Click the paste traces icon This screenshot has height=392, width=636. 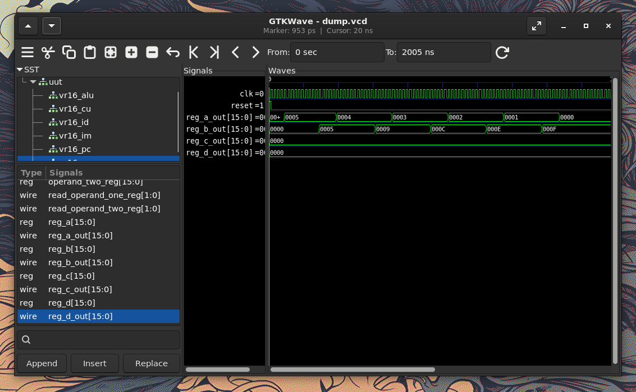point(90,53)
